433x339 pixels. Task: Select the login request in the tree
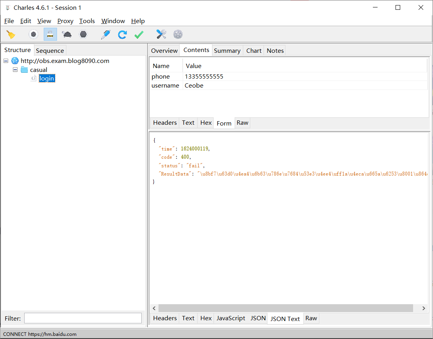pyautogui.click(x=47, y=79)
